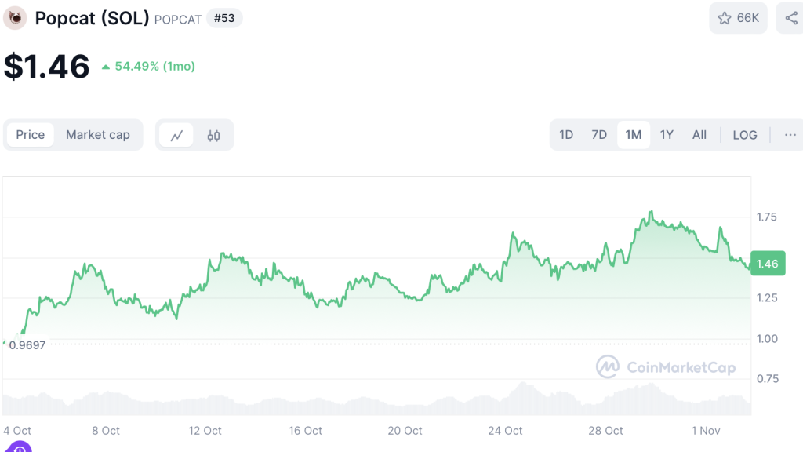Click the Popcat coin logo

click(x=15, y=19)
